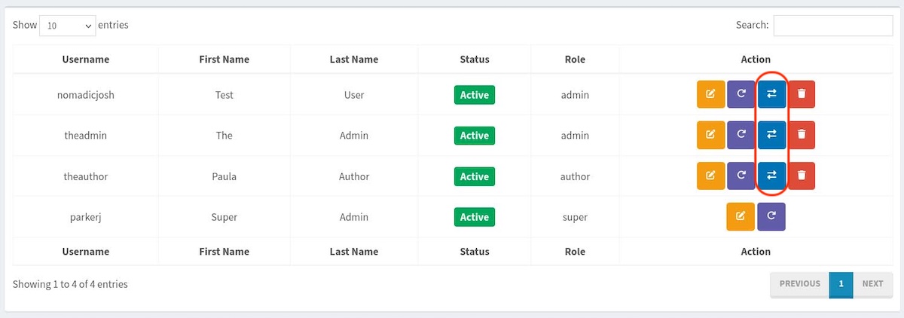Select page 1 in pagination
The image size is (904, 318).
pyautogui.click(x=841, y=284)
